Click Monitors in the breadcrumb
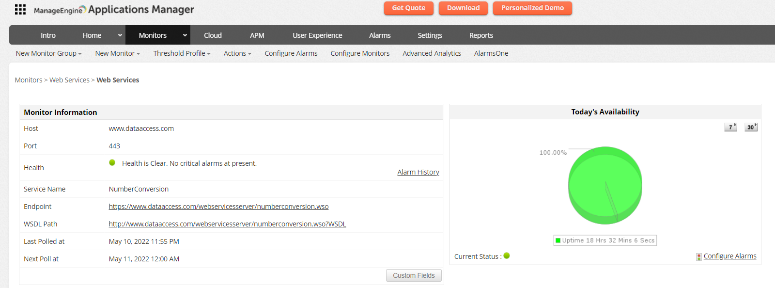 tap(29, 80)
